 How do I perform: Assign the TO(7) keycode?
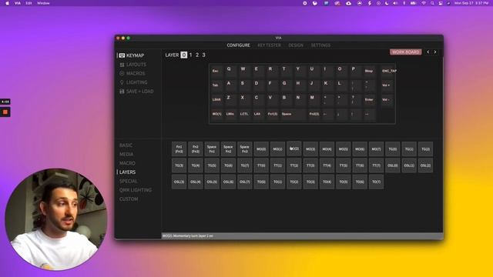pyautogui.click(x=376, y=182)
